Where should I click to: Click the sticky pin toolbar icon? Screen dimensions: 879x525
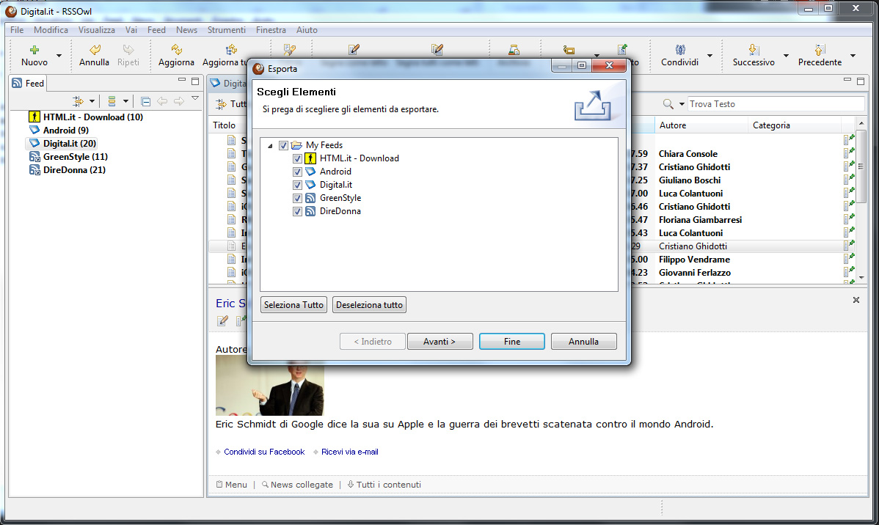coord(622,49)
